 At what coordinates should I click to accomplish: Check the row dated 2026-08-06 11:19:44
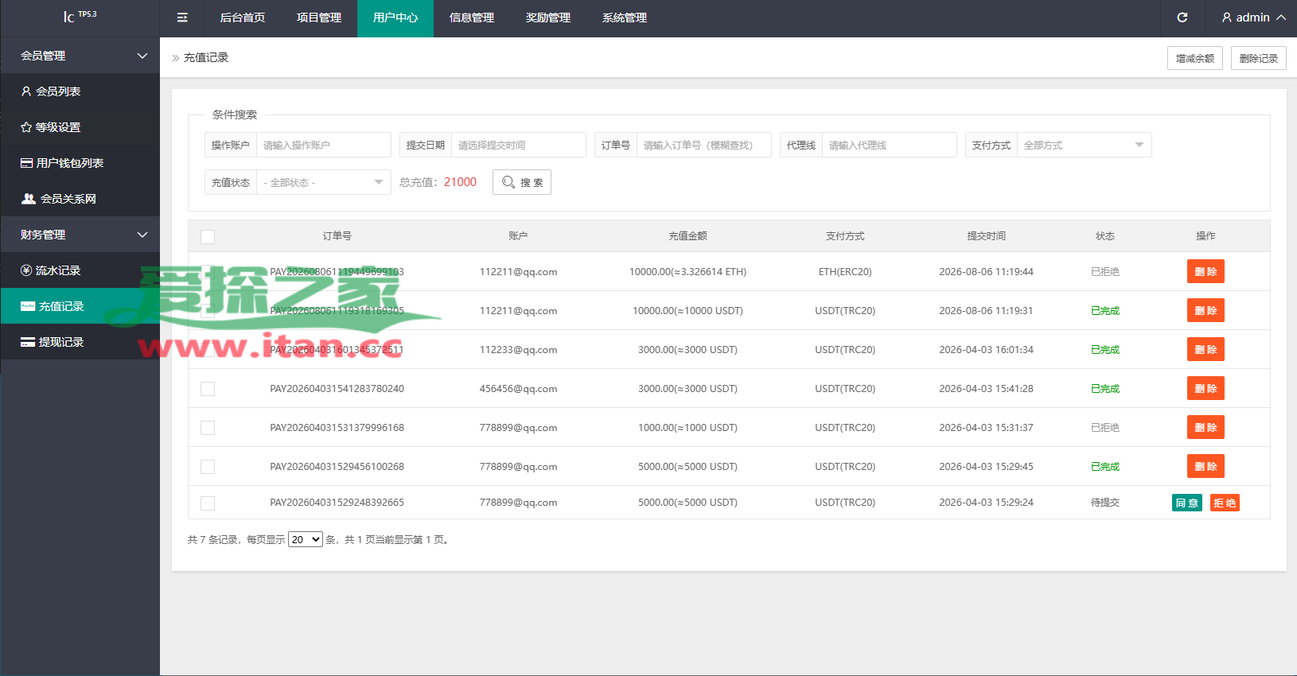(208, 272)
